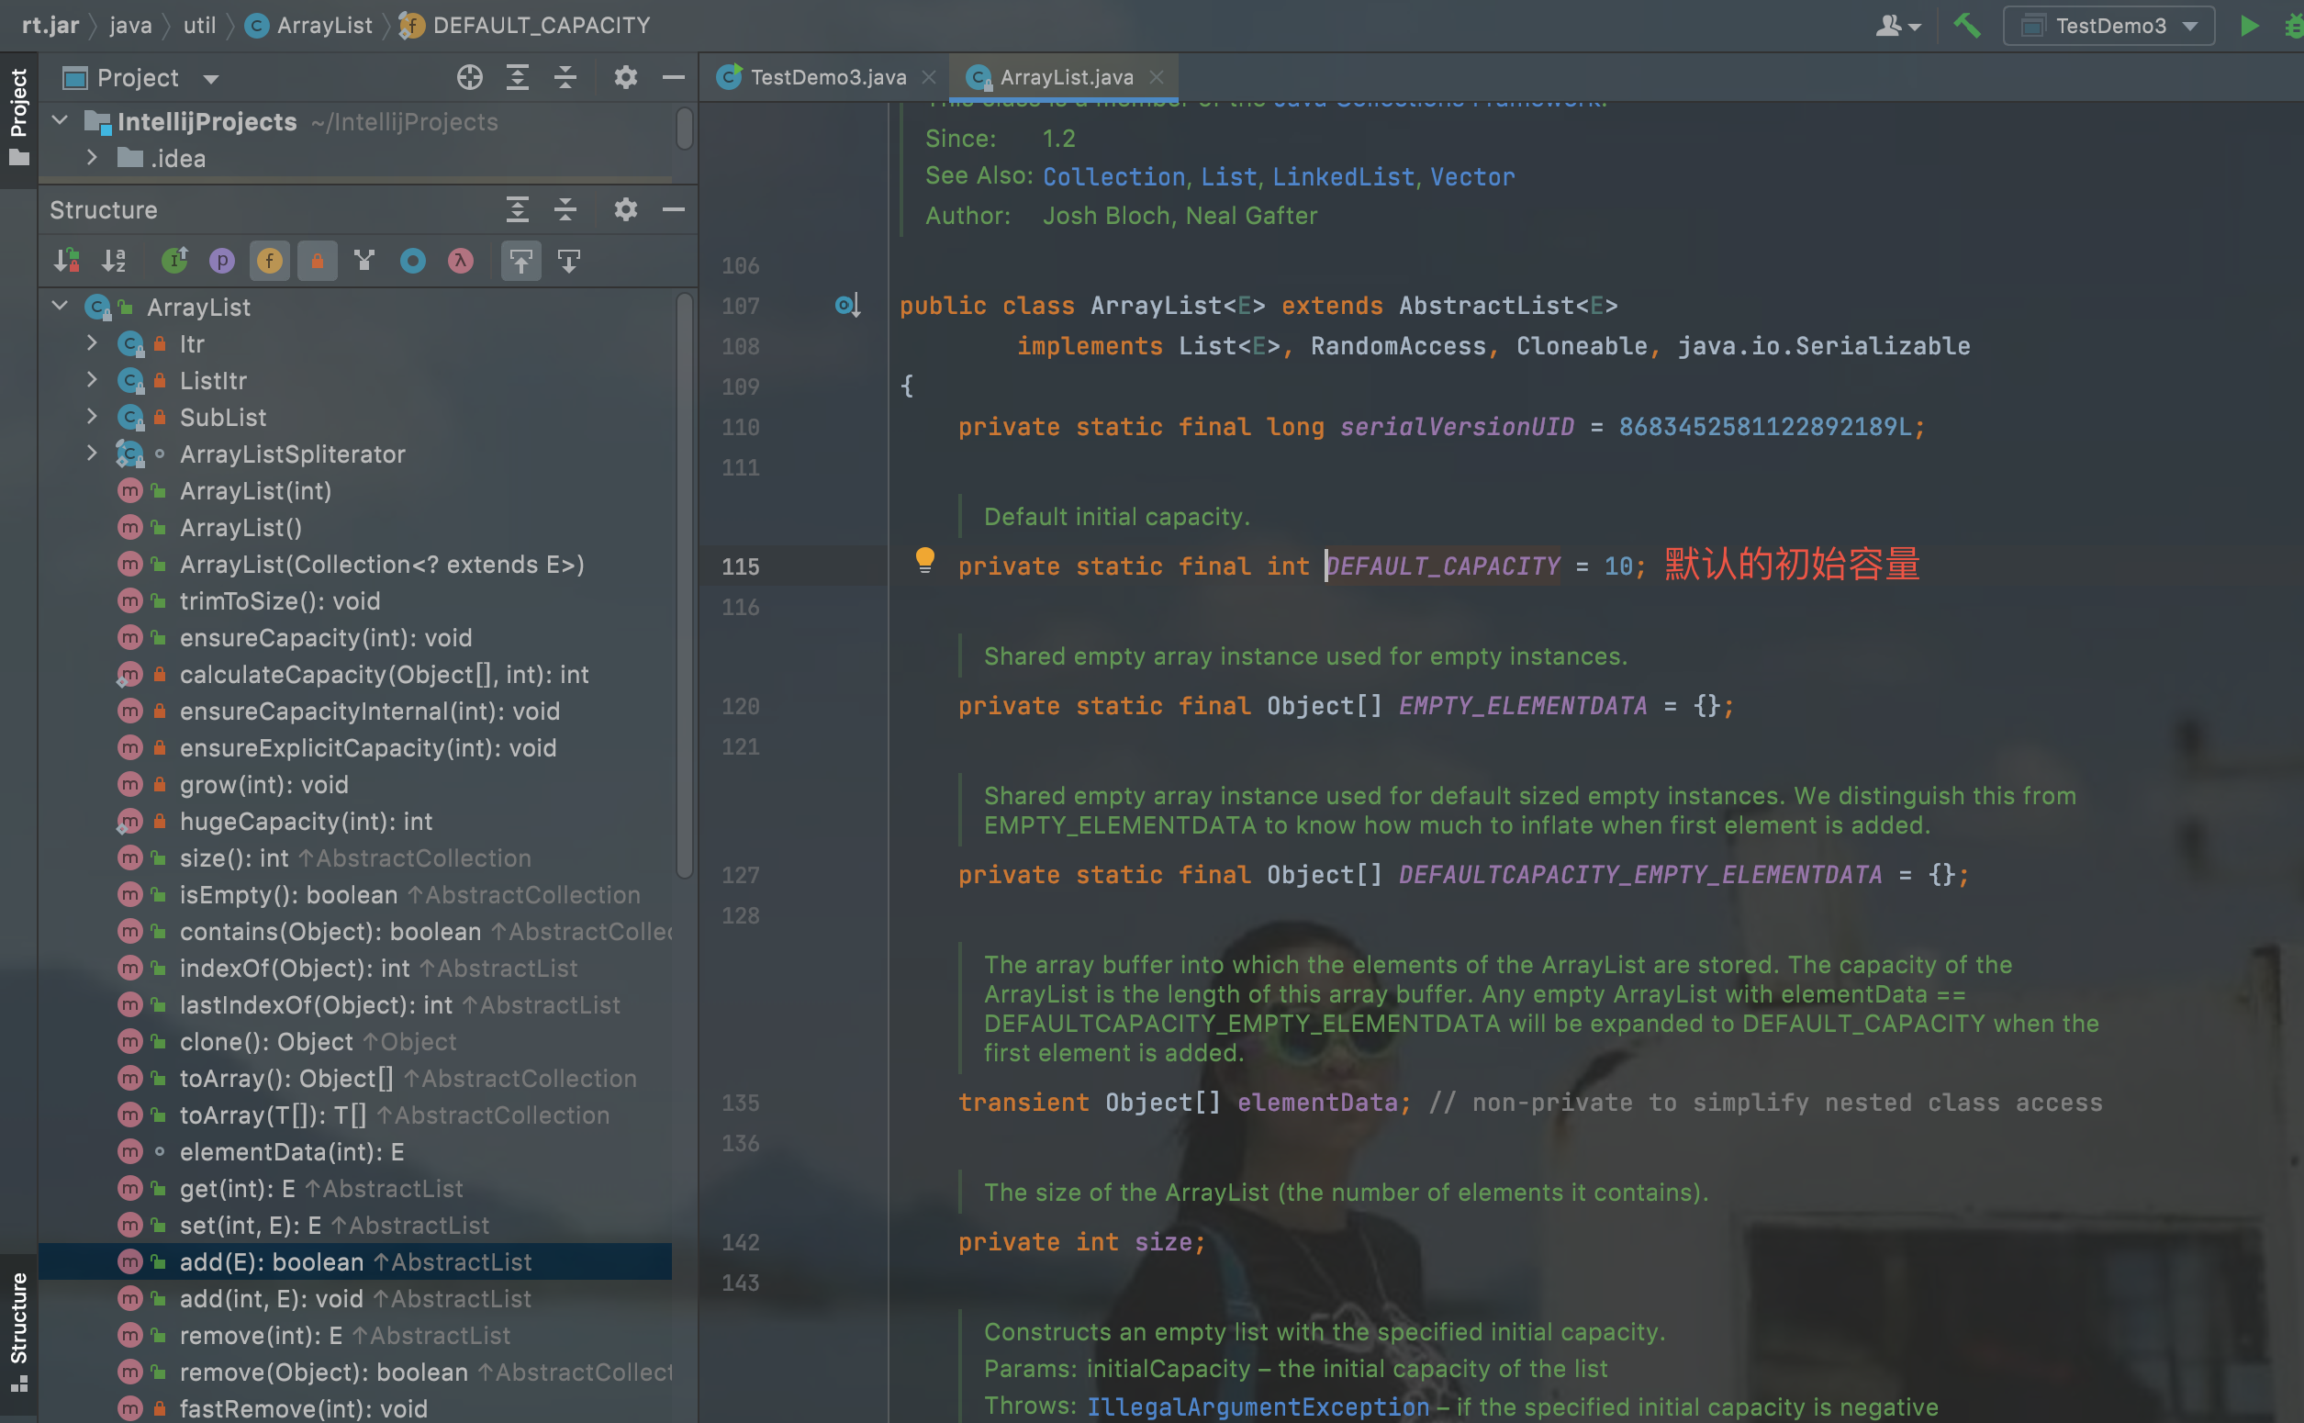Open Structure panel settings gear

pyautogui.click(x=626, y=209)
